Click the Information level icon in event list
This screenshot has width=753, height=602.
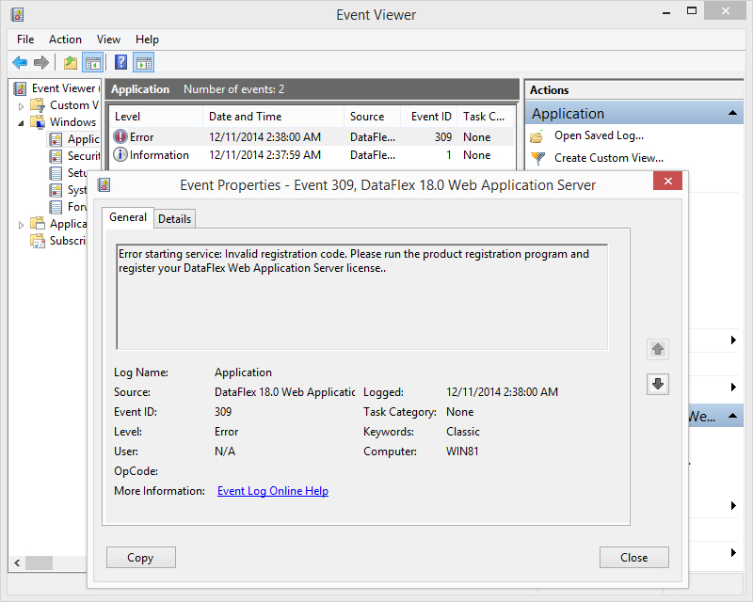click(x=120, y=154)
